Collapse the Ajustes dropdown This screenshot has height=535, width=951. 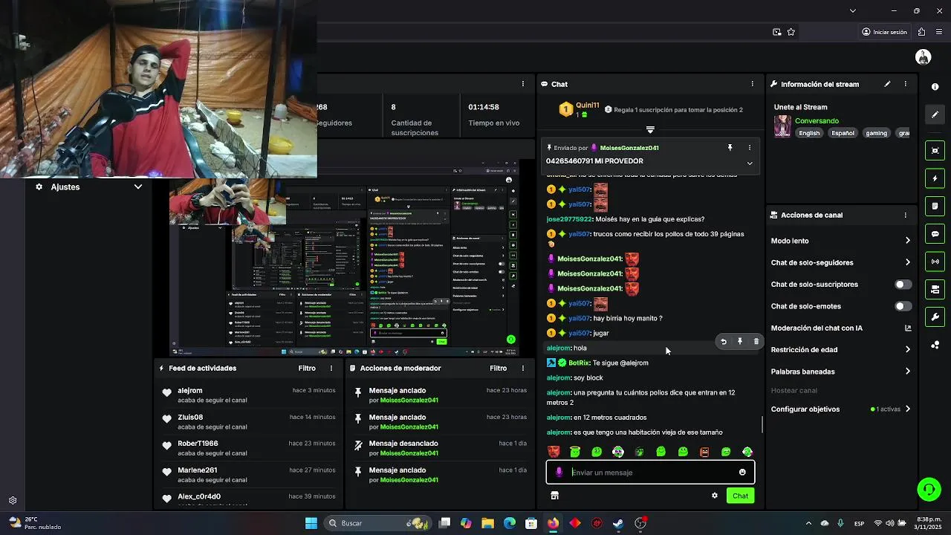pyautogui.click(x=137, y=187)
